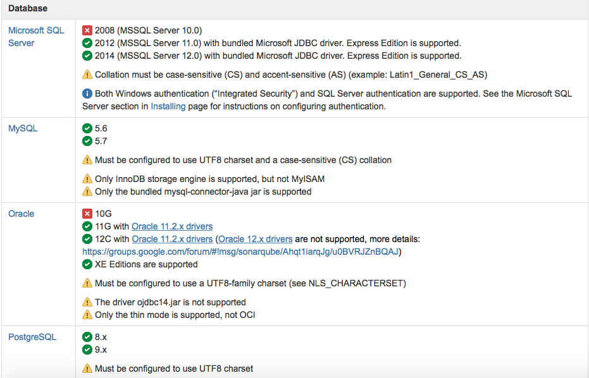The height and width of the screenshot is (378, 589).
Task: Open Oracle 11.2.x drivers link on 11G line
Action: click(172, 226)
